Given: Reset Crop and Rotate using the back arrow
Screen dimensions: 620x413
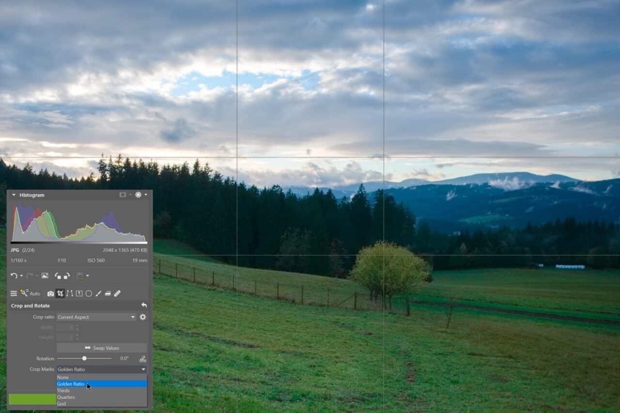Looking at the screenshot, I should (x=144, y=306).
